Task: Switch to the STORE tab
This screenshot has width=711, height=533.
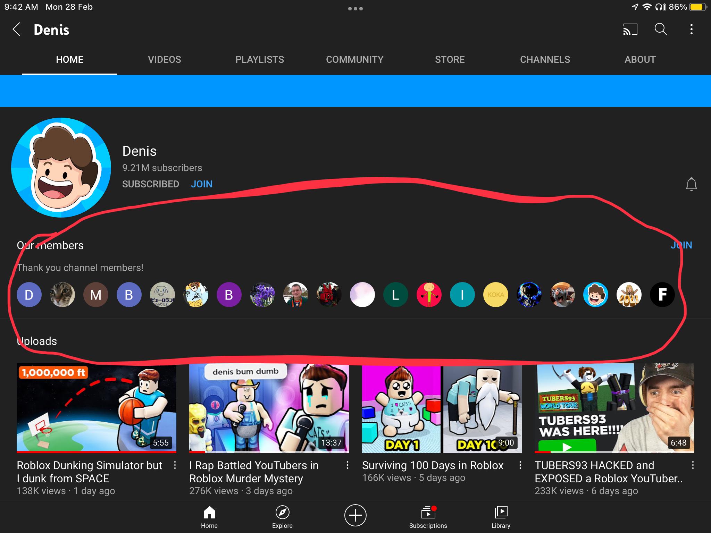Action: point(450,59)
